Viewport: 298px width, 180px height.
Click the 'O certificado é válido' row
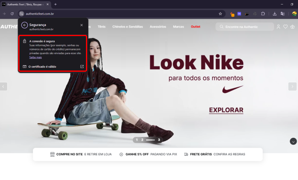point(53,66)
